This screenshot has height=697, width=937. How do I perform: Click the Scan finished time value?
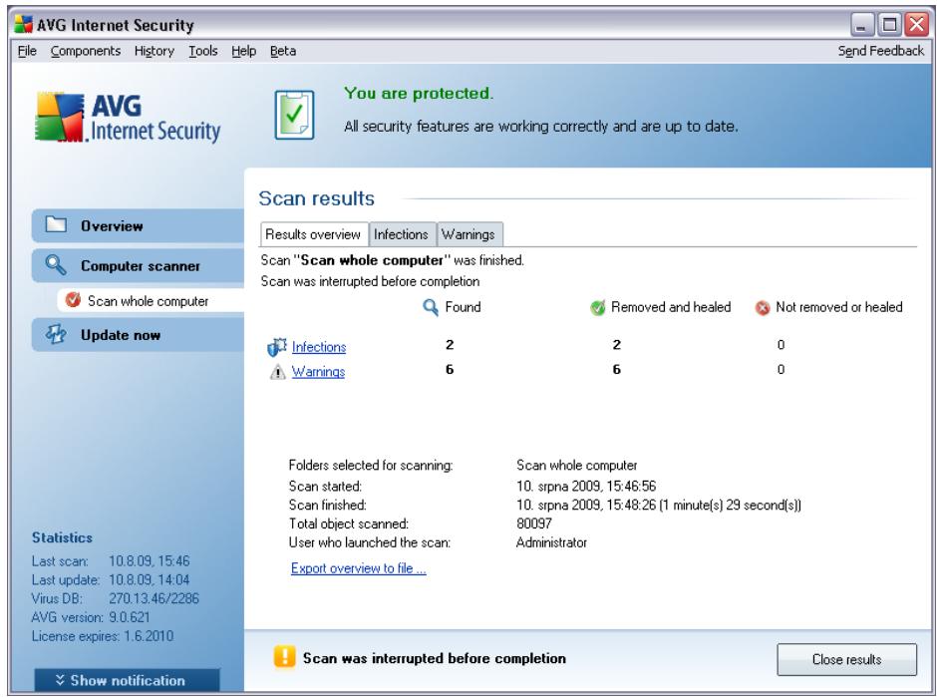(x=659, y=506)
